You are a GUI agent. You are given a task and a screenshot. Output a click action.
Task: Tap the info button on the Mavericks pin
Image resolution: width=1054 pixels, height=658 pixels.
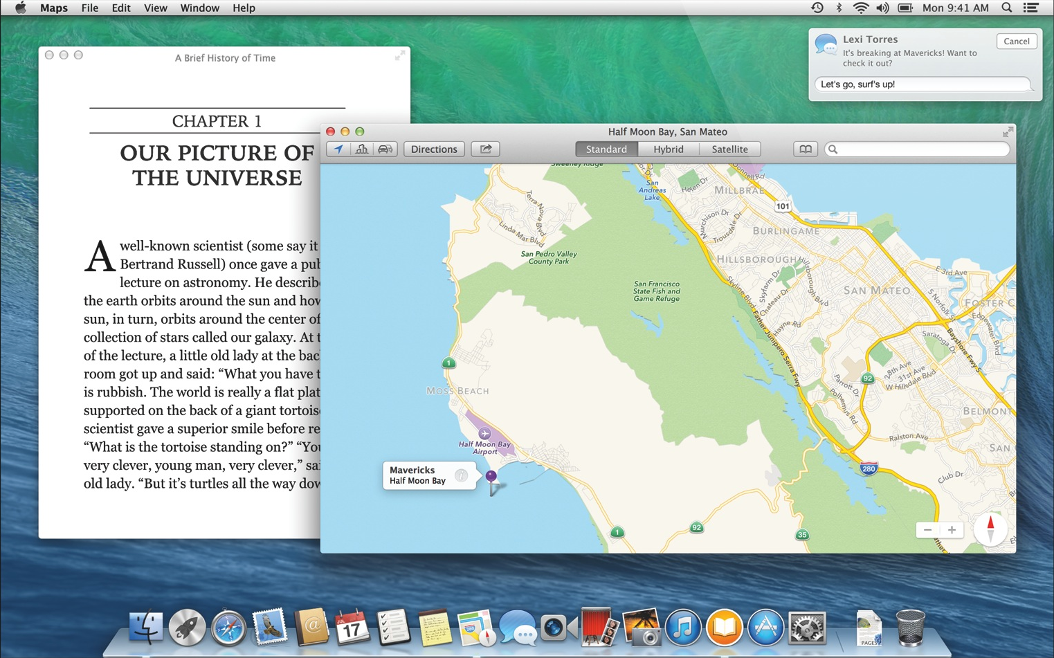[461, 475]
